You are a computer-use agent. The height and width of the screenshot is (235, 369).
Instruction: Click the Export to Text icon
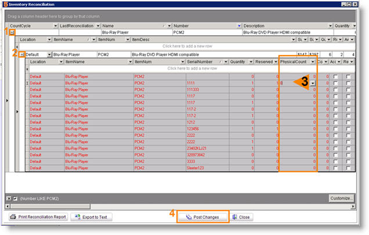click(x=77, y=216)
